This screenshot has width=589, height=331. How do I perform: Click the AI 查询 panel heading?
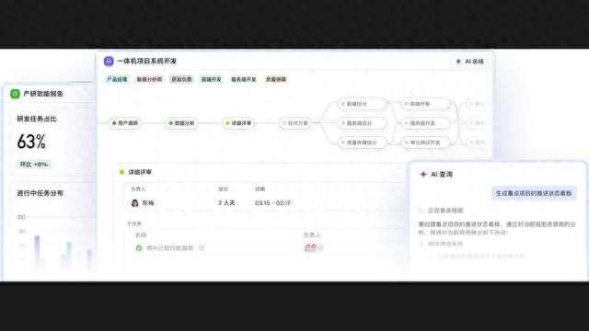[x=442, y=175]
